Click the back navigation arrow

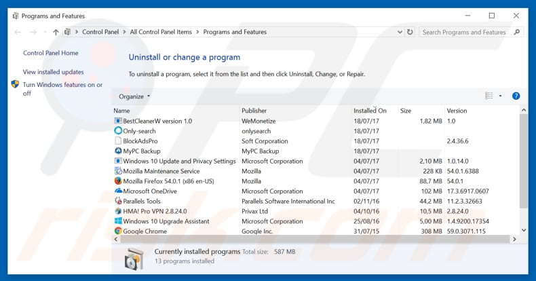coord(18,32)
